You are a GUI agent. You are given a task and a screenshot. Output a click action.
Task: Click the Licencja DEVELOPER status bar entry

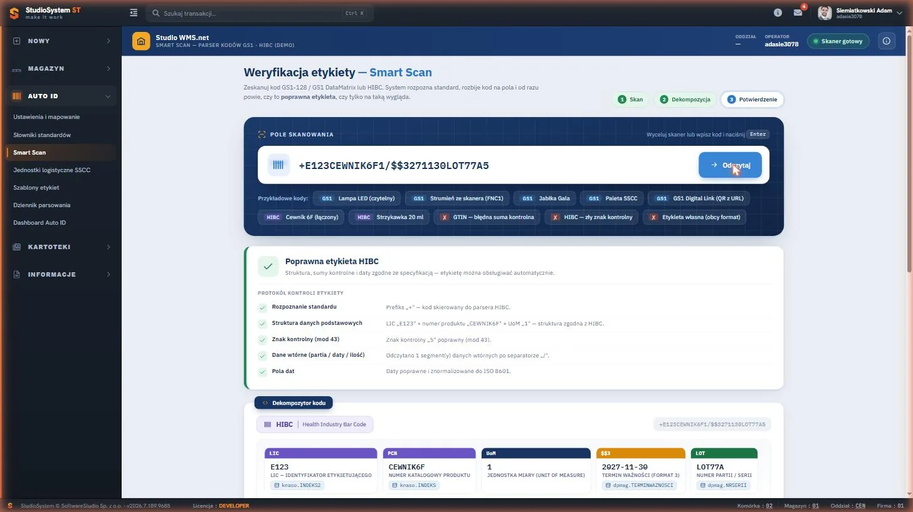[221, 506]
